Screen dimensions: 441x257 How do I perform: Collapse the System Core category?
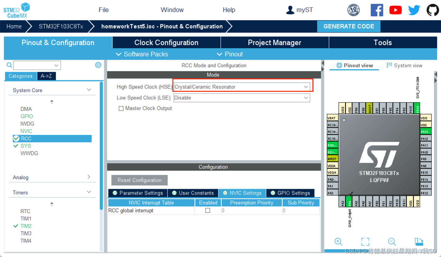click(89, 90)
